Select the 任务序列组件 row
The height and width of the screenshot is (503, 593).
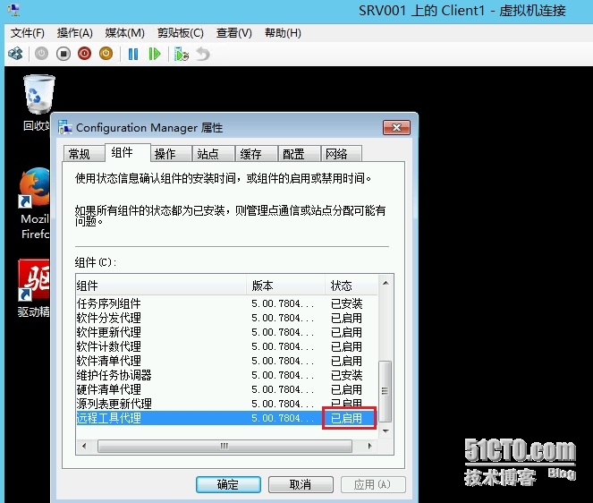pos(227,303)
